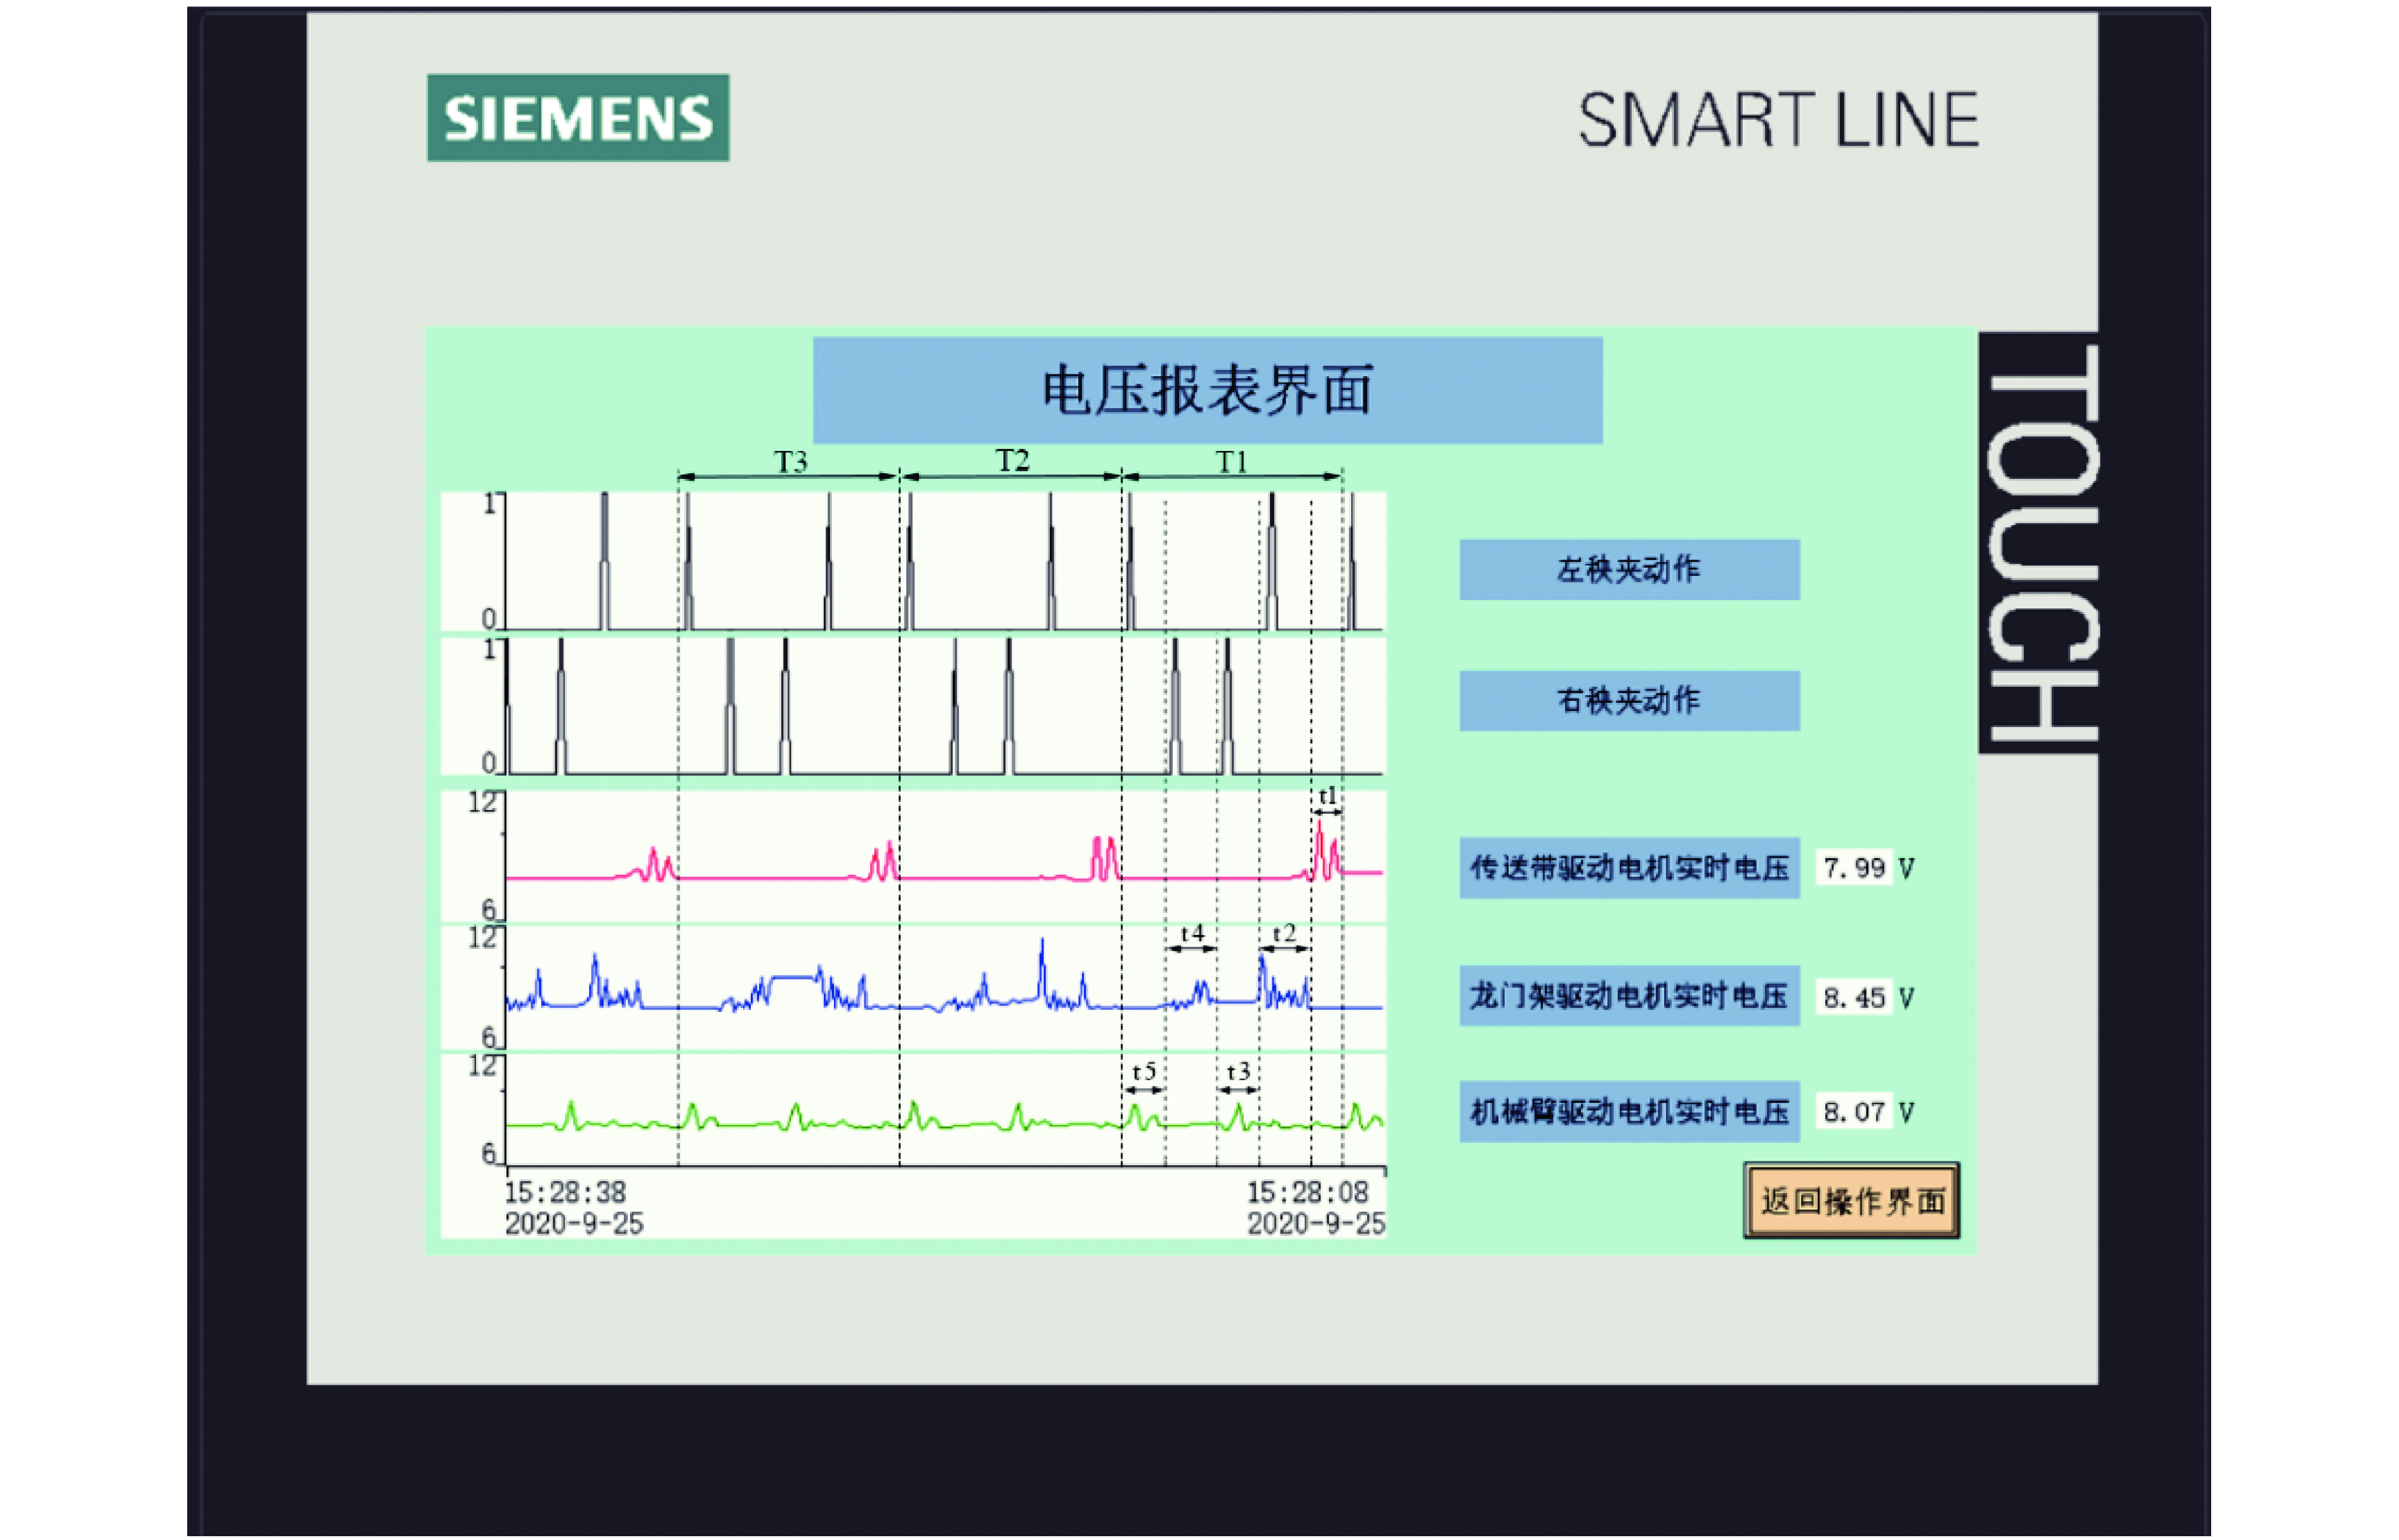Click the T1 interval marker
Viewport: 2399px width, 1540px height.
click(x=1231, y=463)
